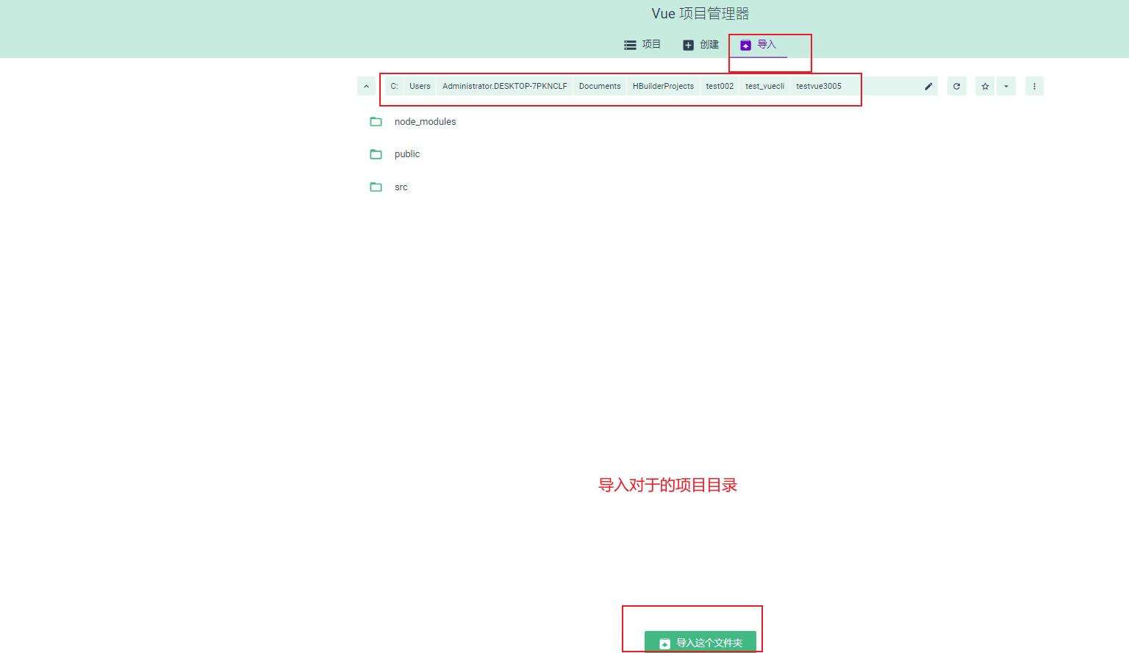
Task: Open the src folder
Action: (x=700, y=187)
